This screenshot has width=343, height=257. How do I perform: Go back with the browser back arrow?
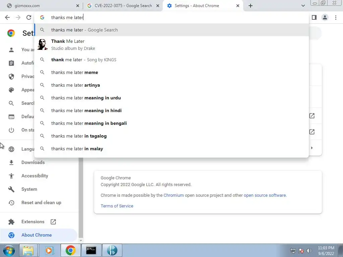coord(7,17)
